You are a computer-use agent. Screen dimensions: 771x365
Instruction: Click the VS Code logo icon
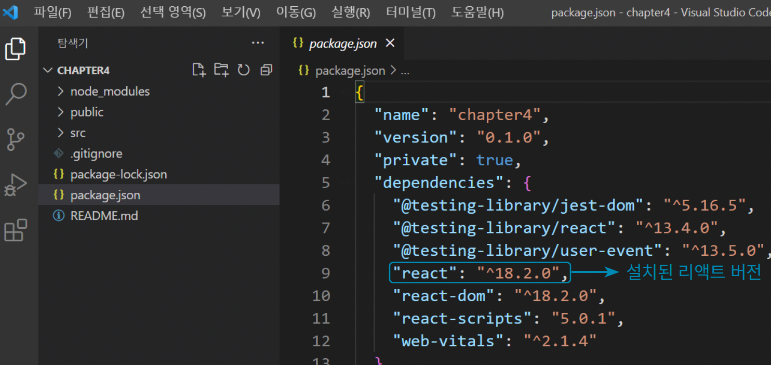click(10, 12)
